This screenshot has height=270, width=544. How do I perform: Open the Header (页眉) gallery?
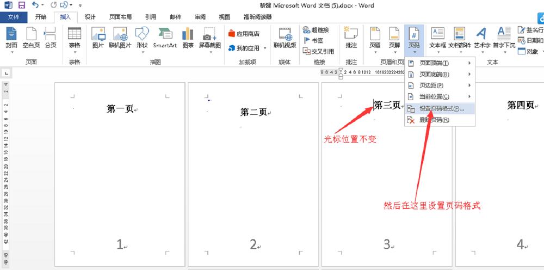(375, 40)
